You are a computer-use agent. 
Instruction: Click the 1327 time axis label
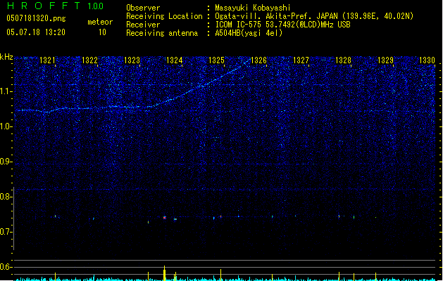point(301,60)
